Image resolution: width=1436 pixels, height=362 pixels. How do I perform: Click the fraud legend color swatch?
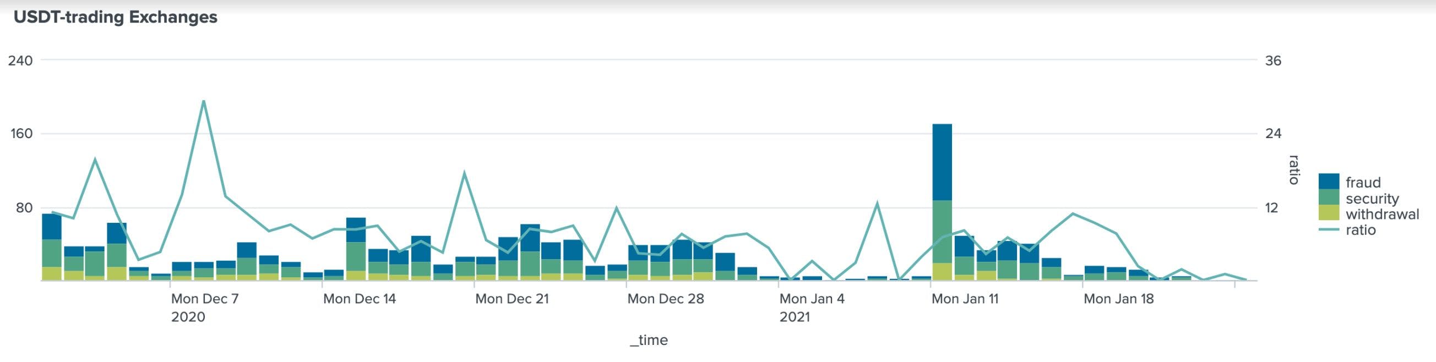pyautogui.click(x=1329, y=182)
